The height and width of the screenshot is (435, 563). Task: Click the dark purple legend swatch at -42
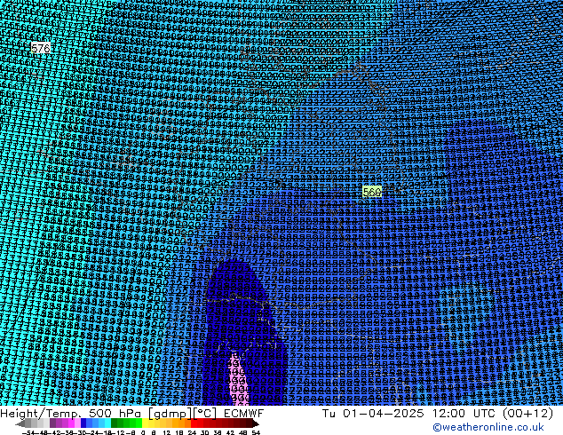click(x=52, y=423)
